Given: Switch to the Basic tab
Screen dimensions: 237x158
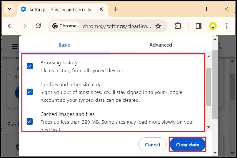Looking at the screenshot, I should coord(64,45).
